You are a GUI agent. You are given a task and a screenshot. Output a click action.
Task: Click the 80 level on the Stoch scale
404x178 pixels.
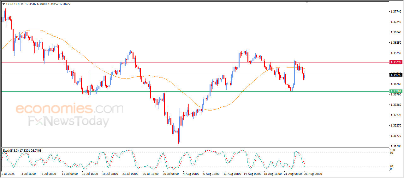coord(392,153)
